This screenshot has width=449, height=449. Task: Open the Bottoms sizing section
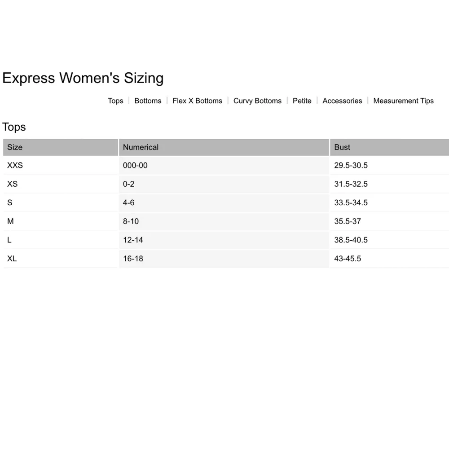148,101
